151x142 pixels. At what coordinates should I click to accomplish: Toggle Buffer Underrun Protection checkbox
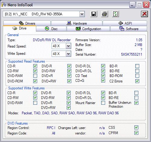click(137, 103)
